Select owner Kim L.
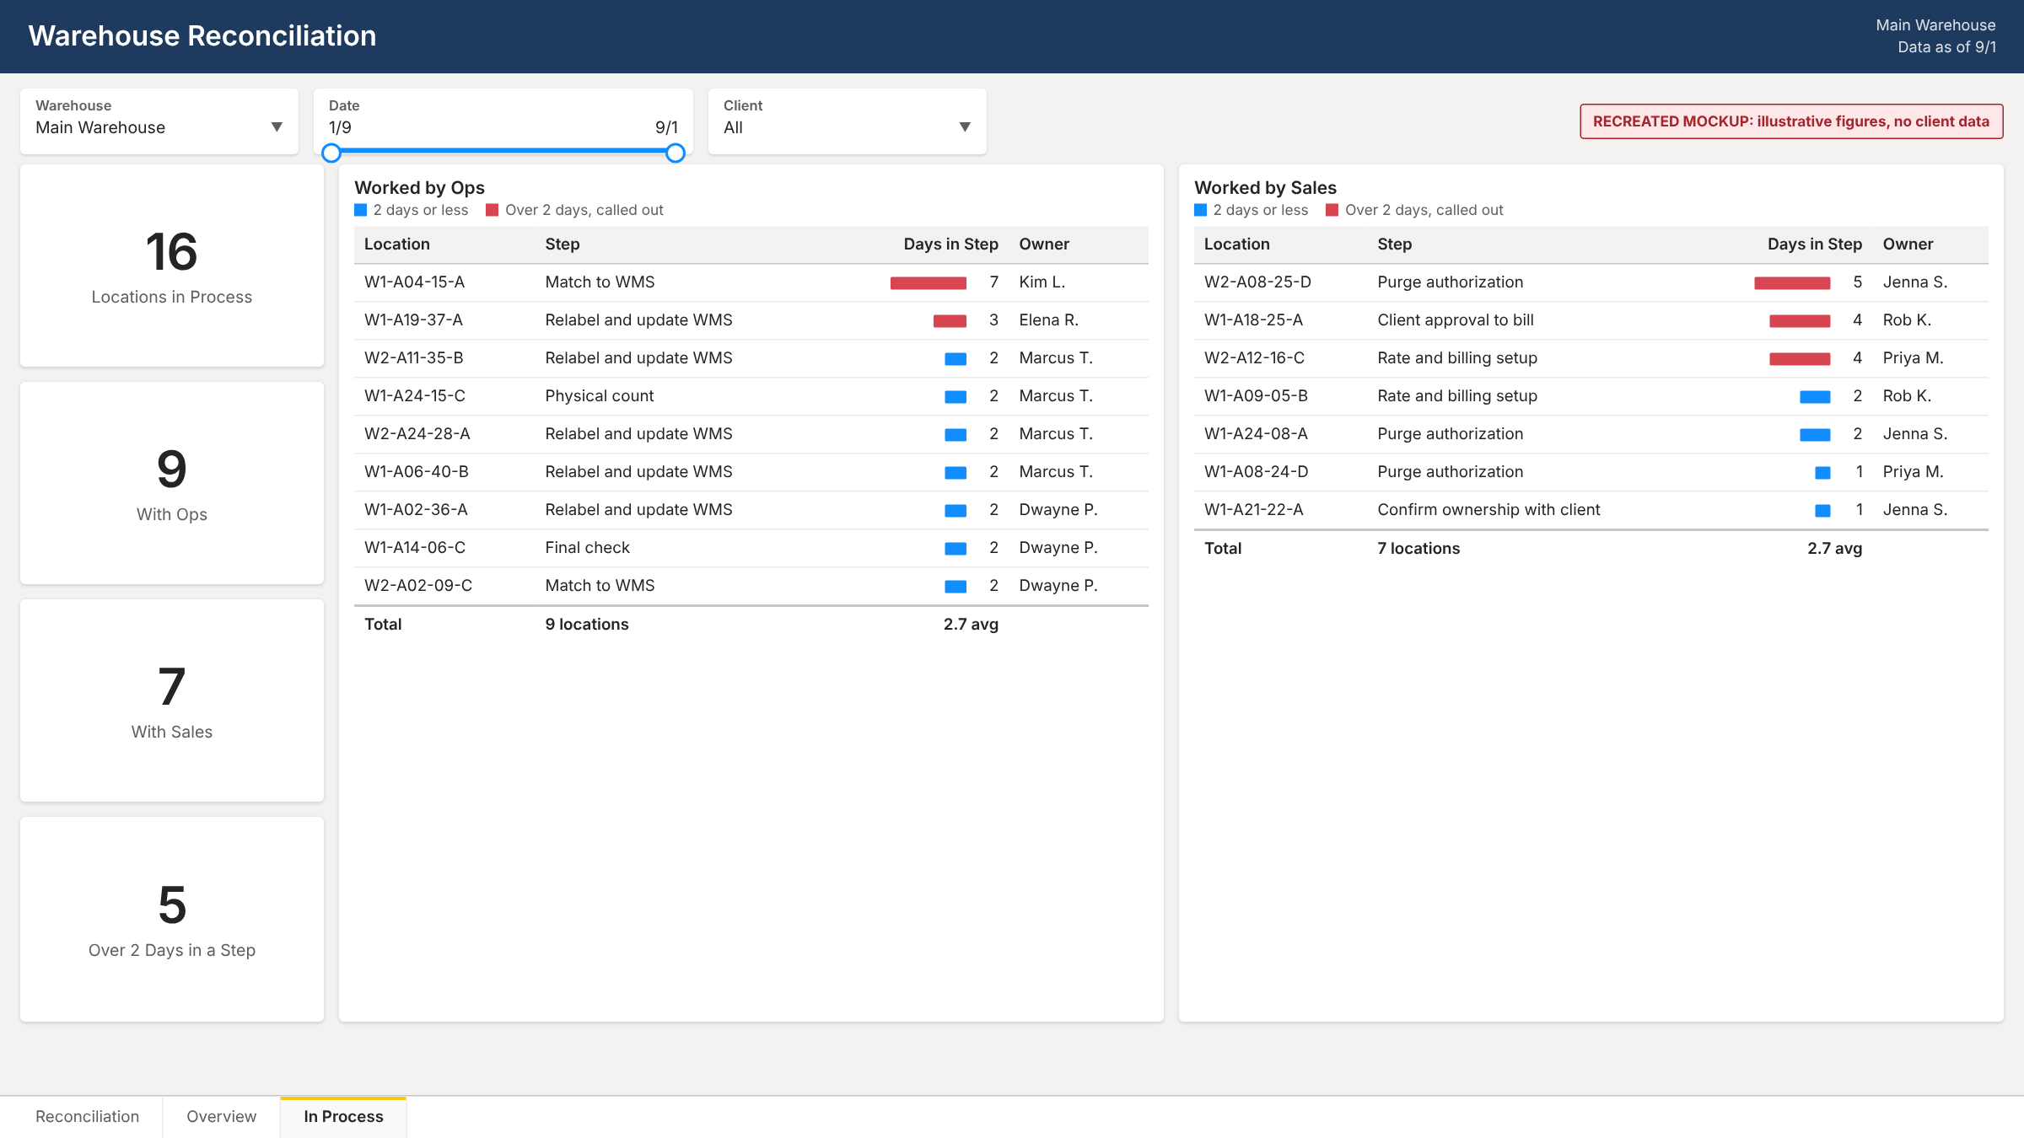The image size is (2024, 1138). click(1042, 282)
